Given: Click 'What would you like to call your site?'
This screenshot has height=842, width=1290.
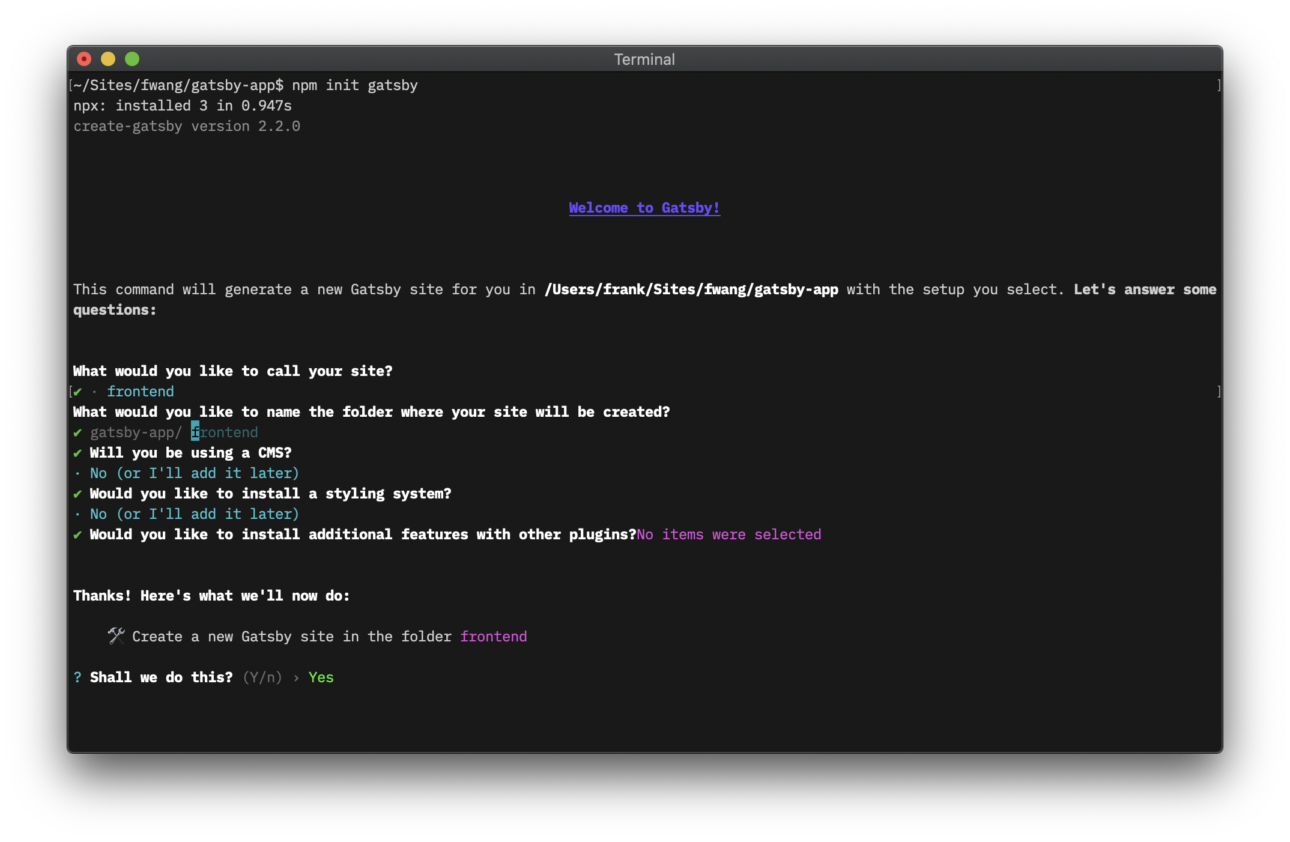Looking at the screenshot, I should pos(233,371).
